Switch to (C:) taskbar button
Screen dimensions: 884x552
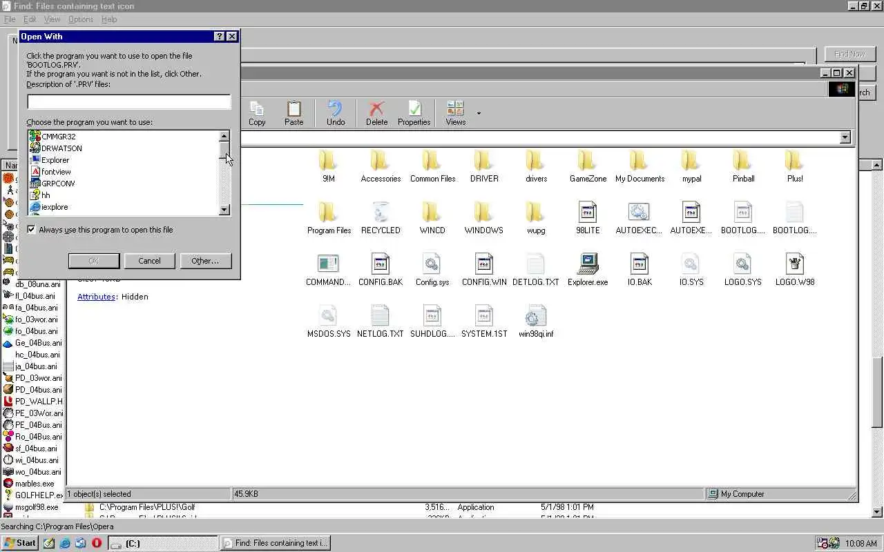(x=162, y=543)
